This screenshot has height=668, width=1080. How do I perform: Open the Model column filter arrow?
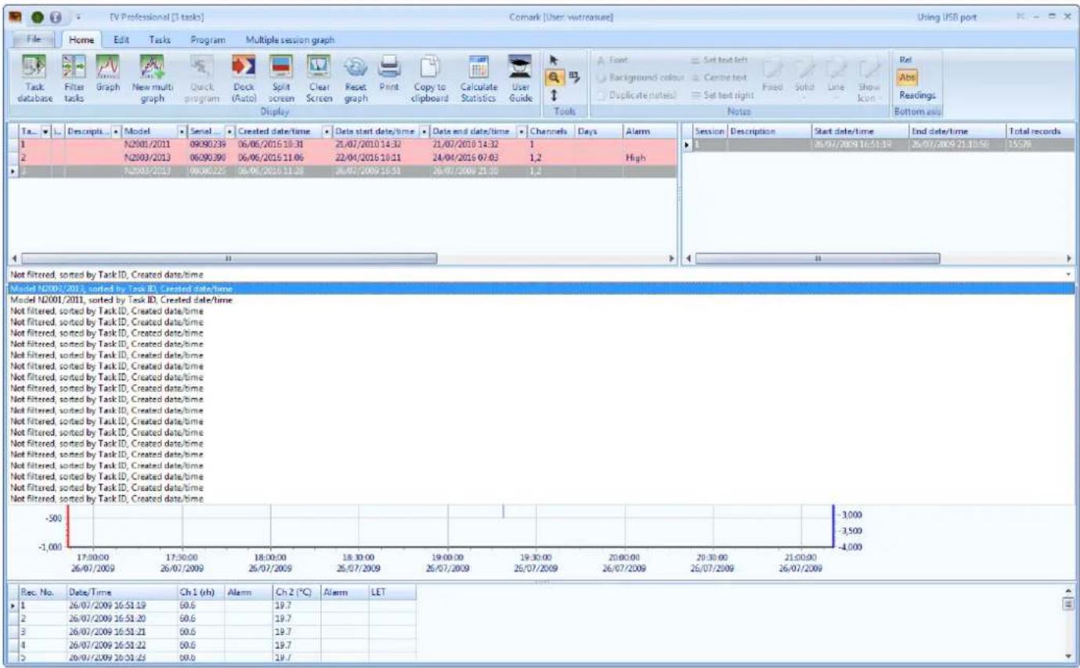[x=182, y=131]
